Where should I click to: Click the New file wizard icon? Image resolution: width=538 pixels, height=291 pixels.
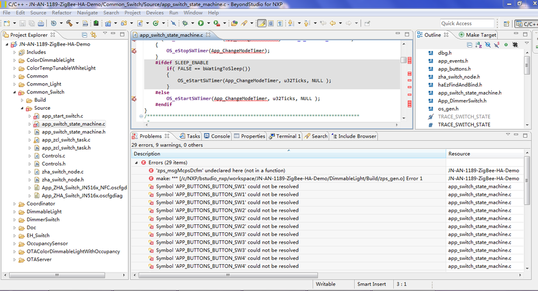point(7,23)
